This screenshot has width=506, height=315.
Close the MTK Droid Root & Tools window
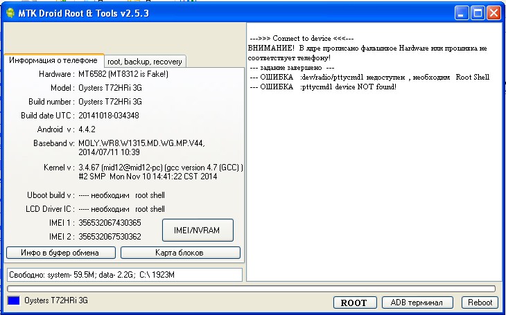[x=494, y=13]
